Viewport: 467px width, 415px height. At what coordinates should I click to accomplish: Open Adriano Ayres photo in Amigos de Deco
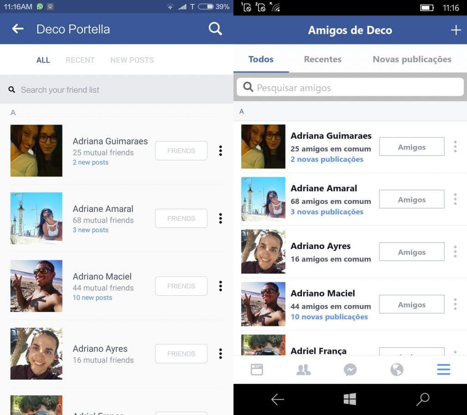click(x=263, y=251)
